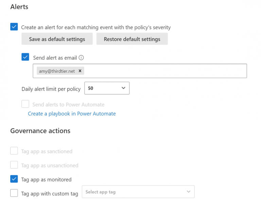The width and height of the screenshot is (261, 200).
Task: Select the amy@thirdtier.net email chip
Action: click(x=57, y=71)
